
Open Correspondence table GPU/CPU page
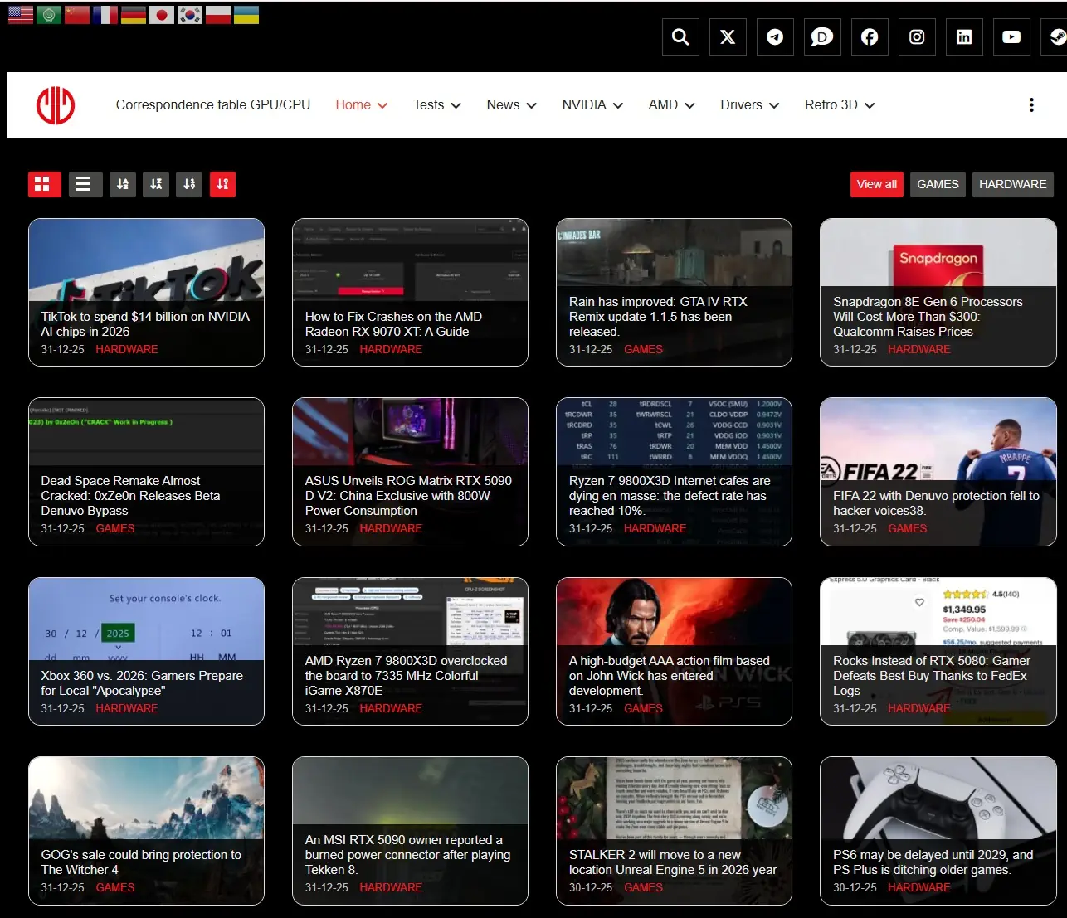pyautogui.click(x=213, y=105)
